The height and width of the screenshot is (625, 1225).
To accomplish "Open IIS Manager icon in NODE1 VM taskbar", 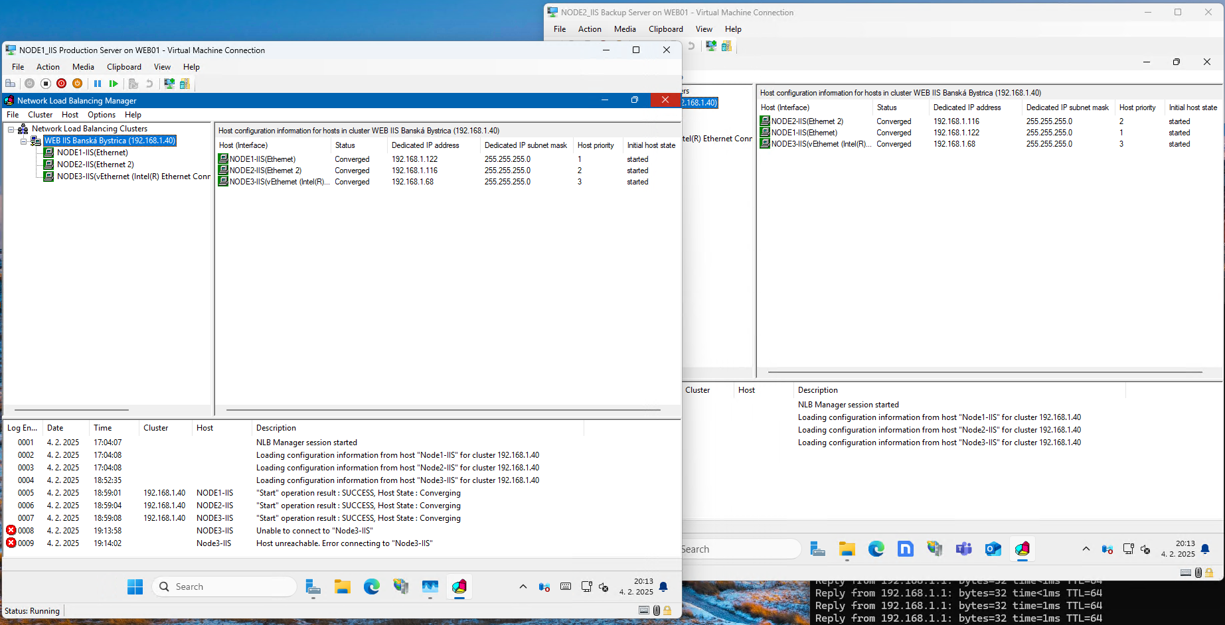I will (x=400, y=587).
